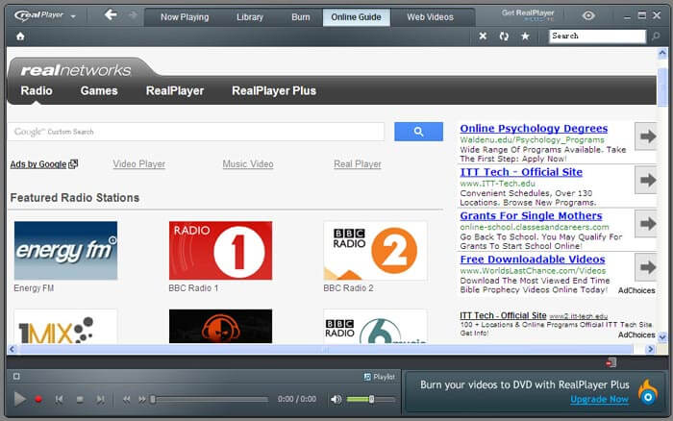Refresh the page with reload icon

[504, 37]
